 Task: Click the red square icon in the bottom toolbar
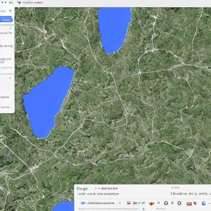pyautogui.click(x=128, y=203)
